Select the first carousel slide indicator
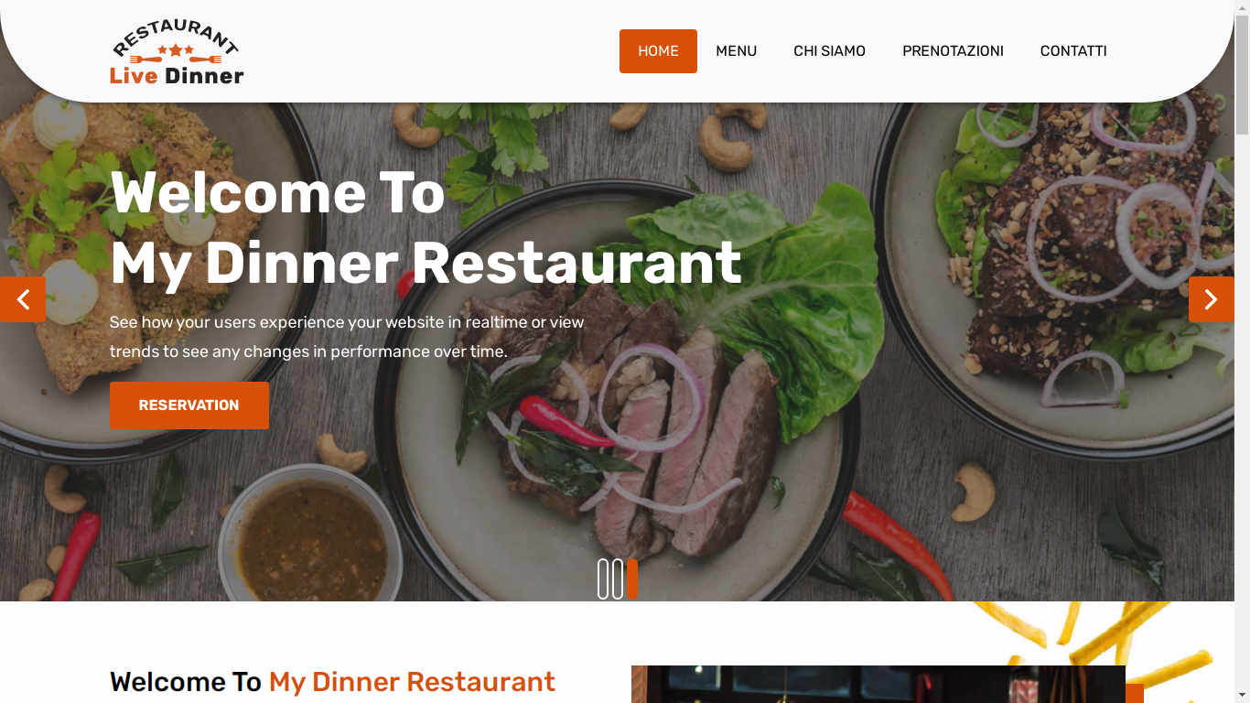This screenshot has width=1250, height=703. tap(603, 579)
